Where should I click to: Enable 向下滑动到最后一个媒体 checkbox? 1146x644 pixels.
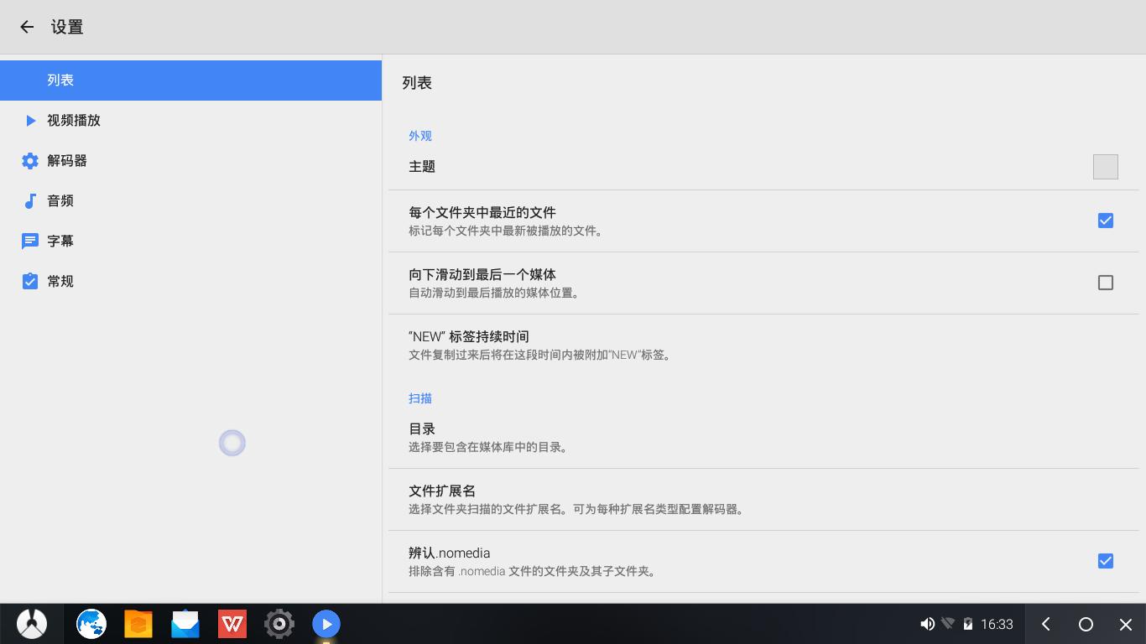coord(1105,283)
